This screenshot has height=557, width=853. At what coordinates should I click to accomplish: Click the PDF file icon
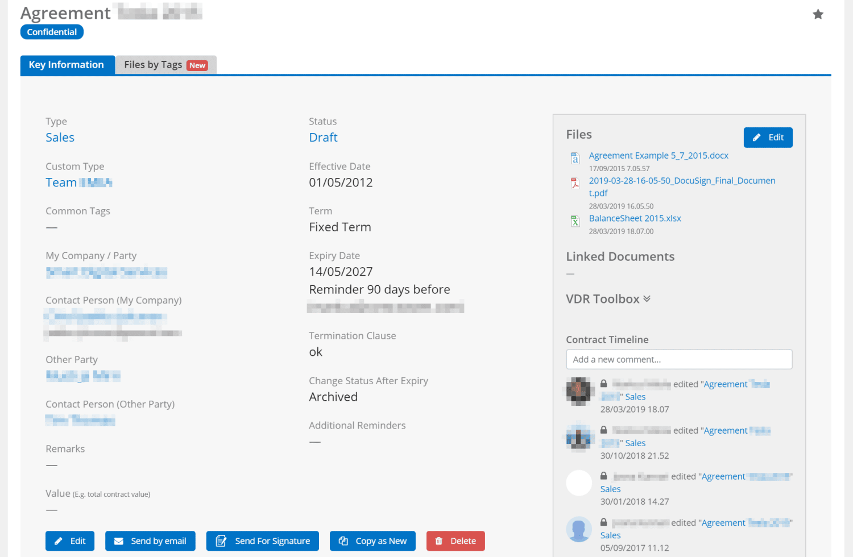coord(575,183)
